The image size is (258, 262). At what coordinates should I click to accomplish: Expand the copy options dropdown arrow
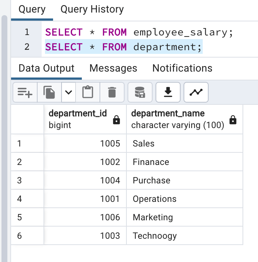pyautogui.click(x=69, y=92)
